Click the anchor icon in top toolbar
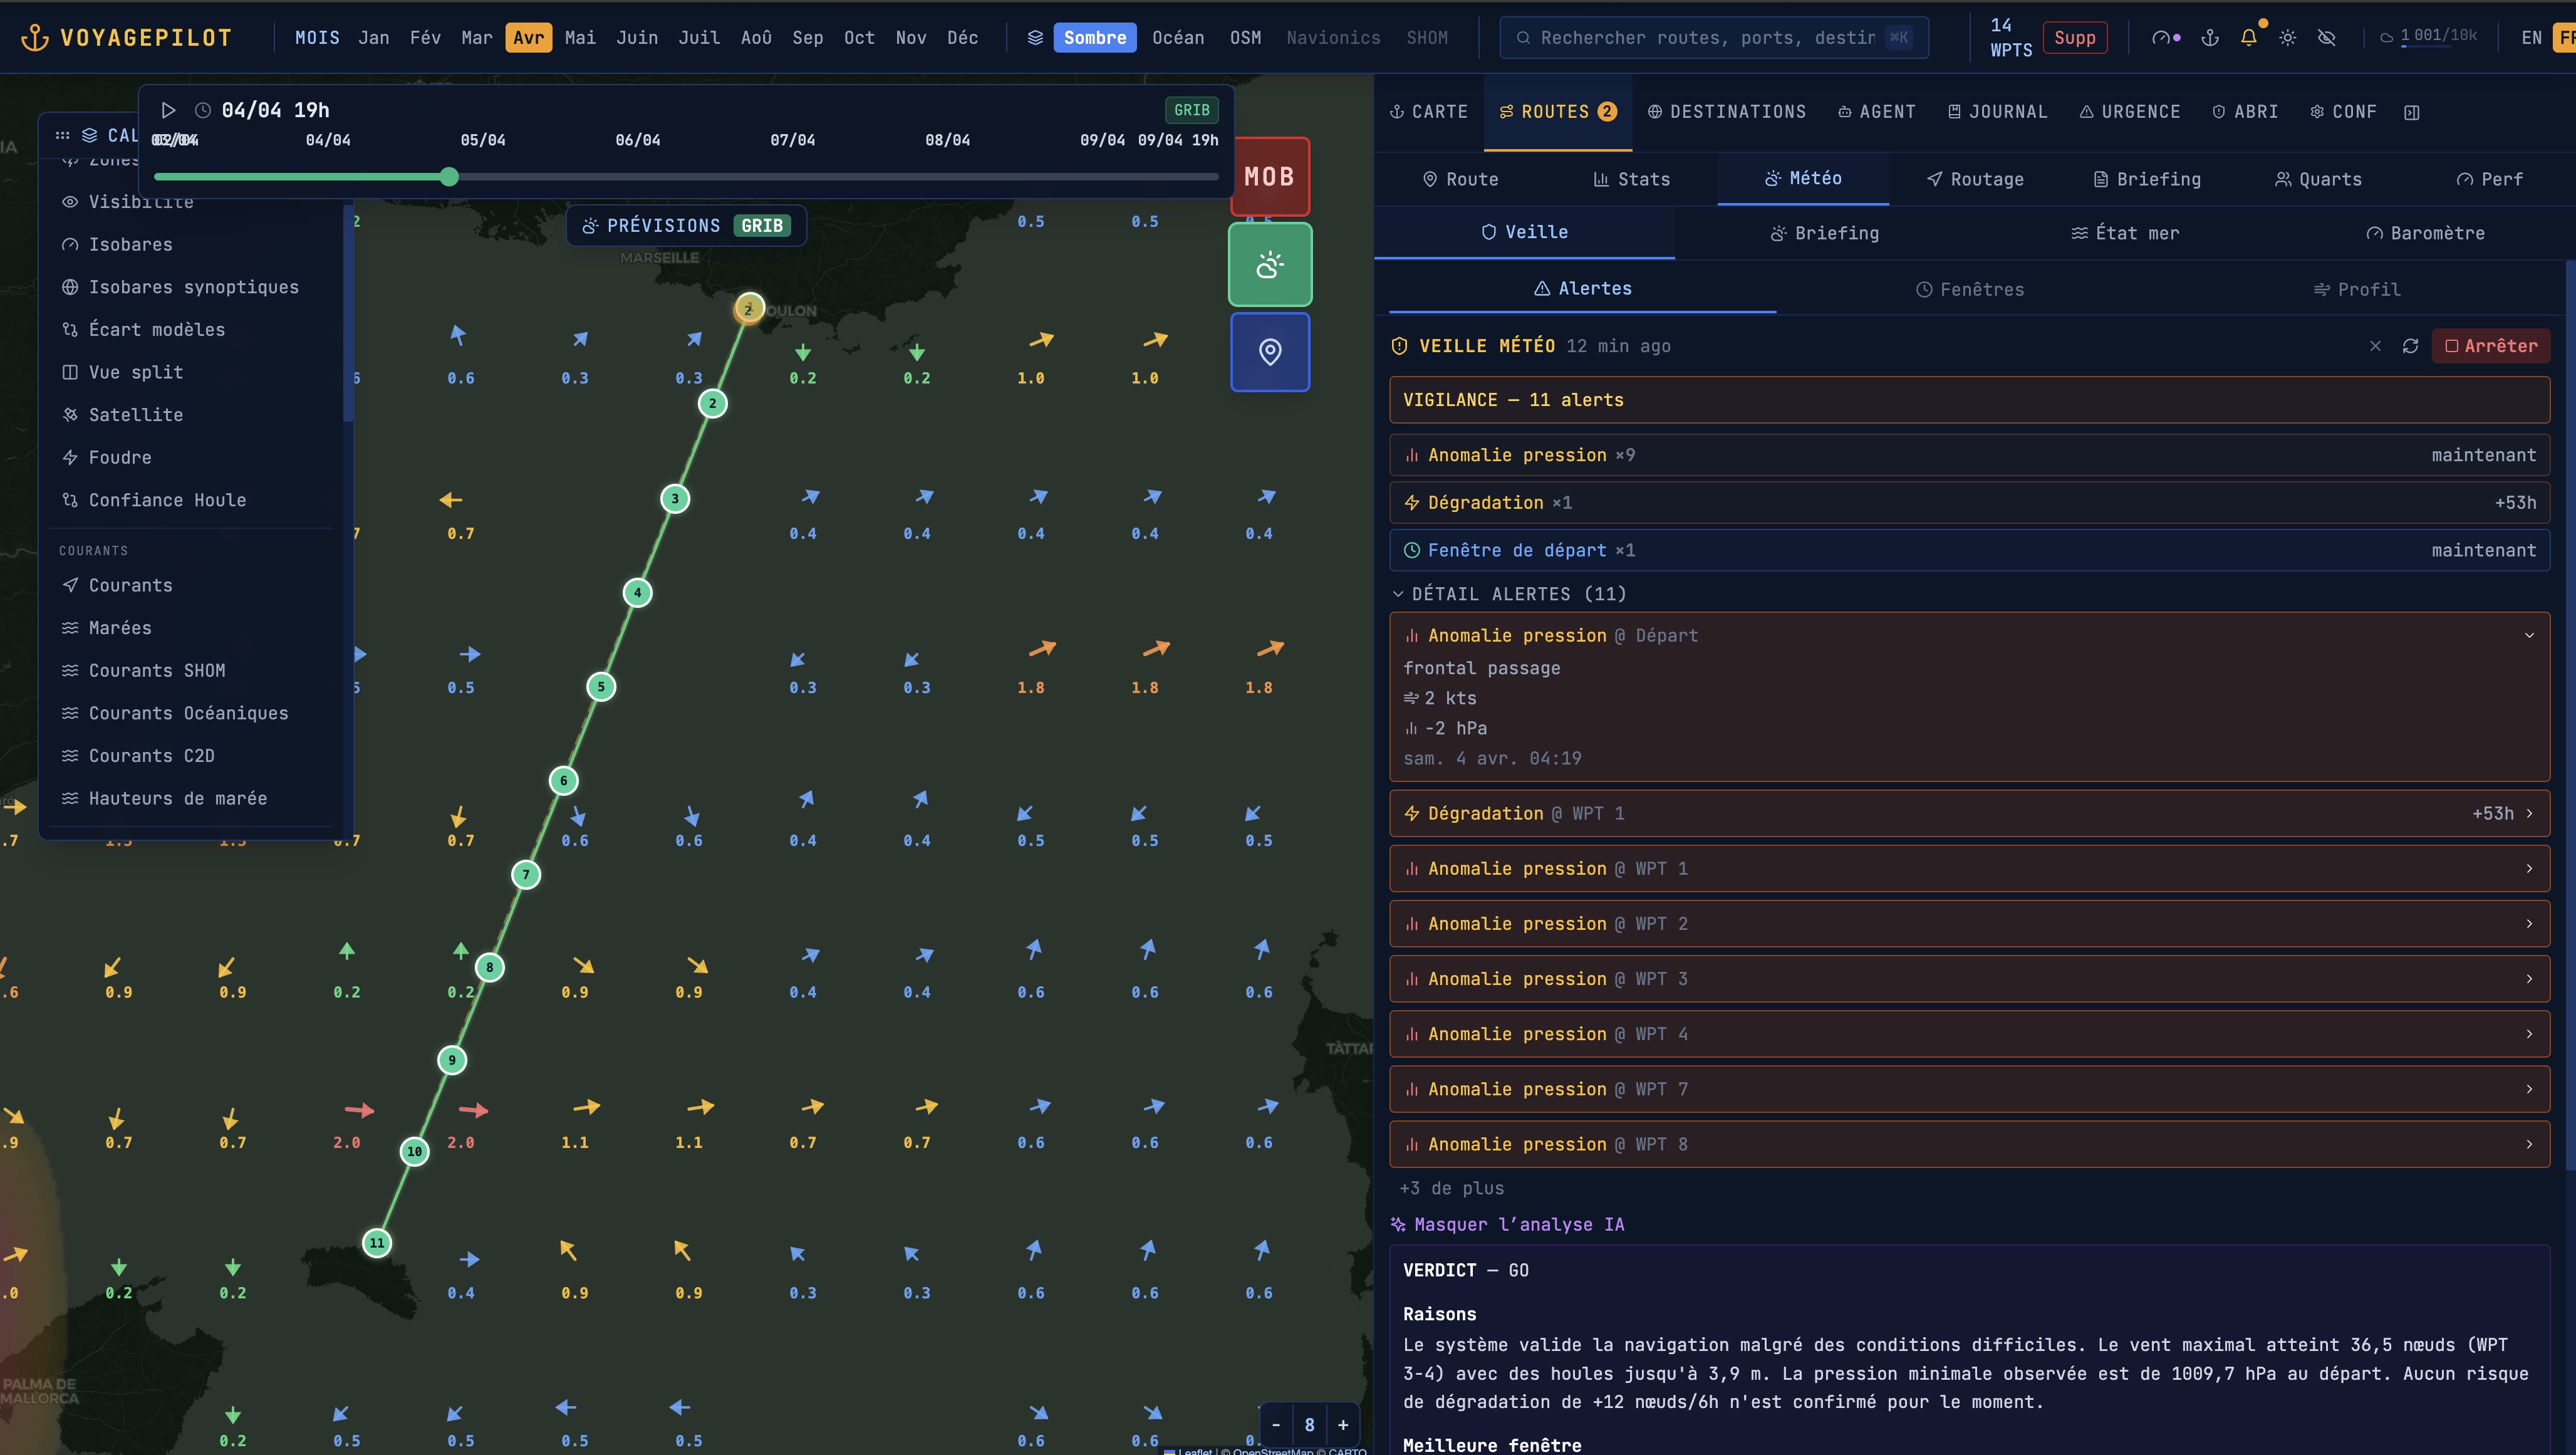 (x=2210, y=38)
